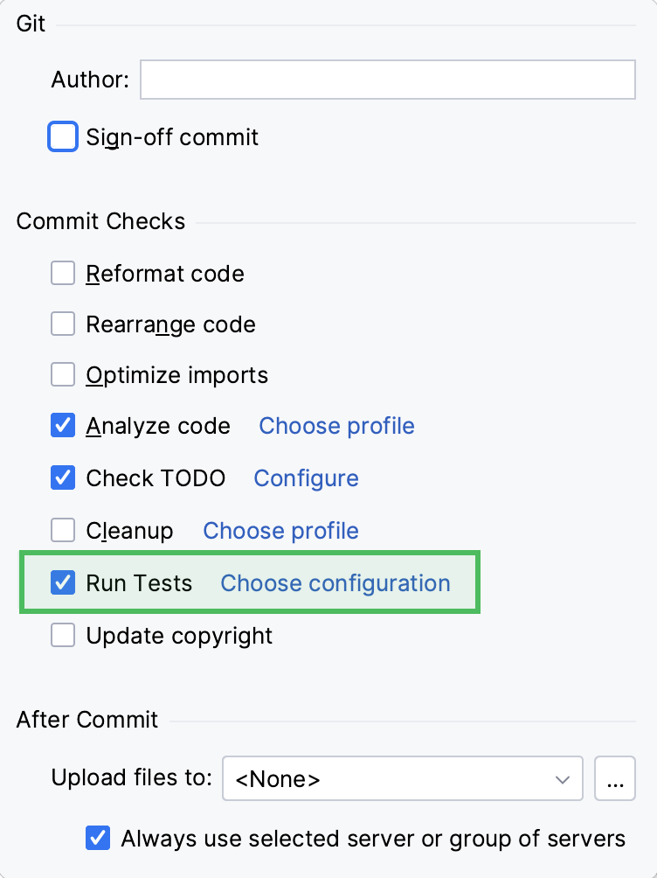Click the ellipsis browse button for servers
Screen dimensions: 657x878
(x=615, y=778)
